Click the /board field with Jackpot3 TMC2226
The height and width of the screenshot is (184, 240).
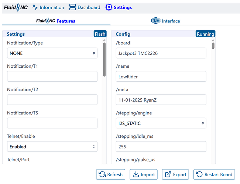click(161, 53)
